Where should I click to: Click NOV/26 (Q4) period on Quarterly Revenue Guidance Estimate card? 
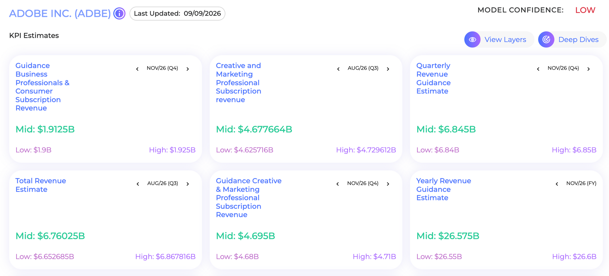click(x=563, y=68)
